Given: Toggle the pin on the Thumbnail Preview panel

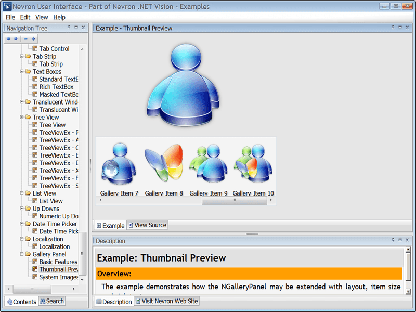Looking at the screenshot, I should pos(393,28).
